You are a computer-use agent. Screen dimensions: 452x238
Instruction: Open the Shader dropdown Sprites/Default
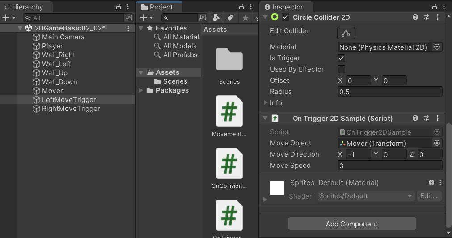click(x=366, y=196)
